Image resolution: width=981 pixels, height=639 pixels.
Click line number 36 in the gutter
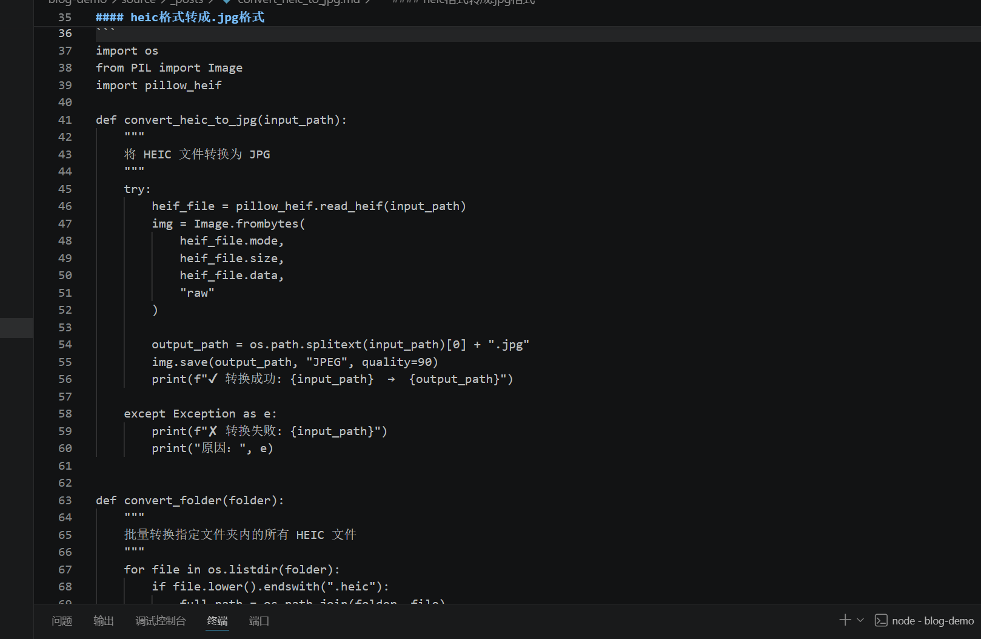point(65,33)
